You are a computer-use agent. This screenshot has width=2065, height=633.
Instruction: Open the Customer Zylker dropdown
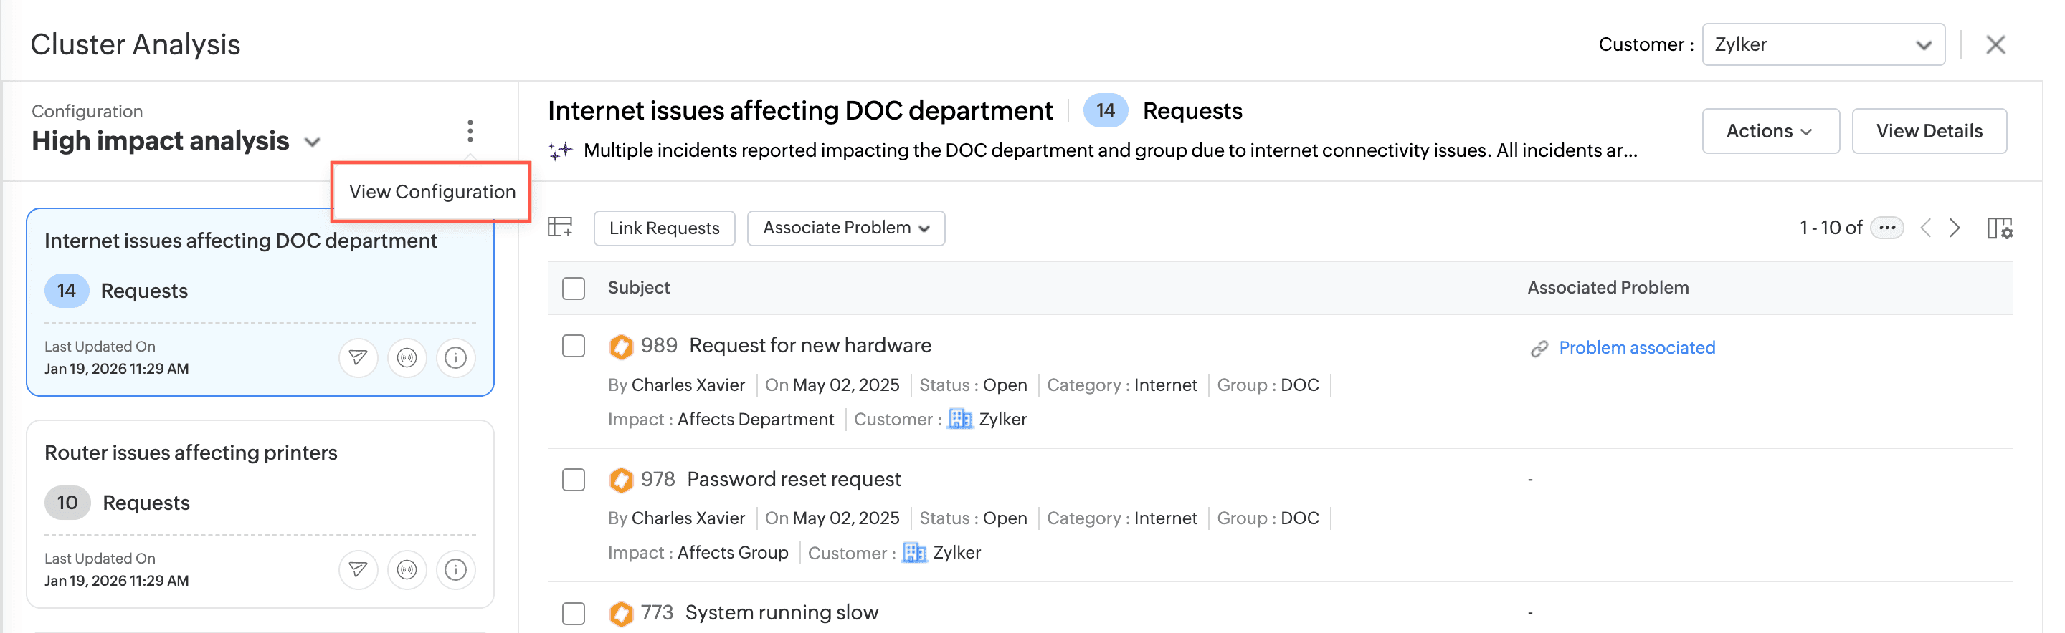(x=1823, y=45)
